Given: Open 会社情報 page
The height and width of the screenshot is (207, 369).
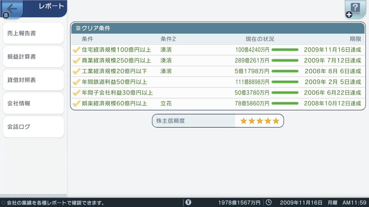Looking at the screenshot, I should (34, 103).
